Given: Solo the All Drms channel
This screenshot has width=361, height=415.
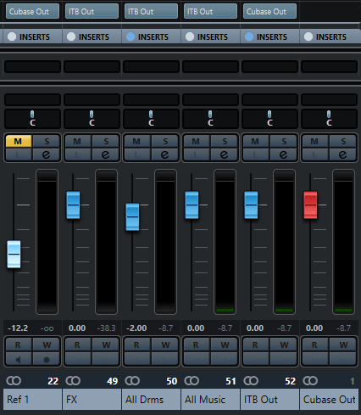Looking at the screenshot, I should [165, 141].
